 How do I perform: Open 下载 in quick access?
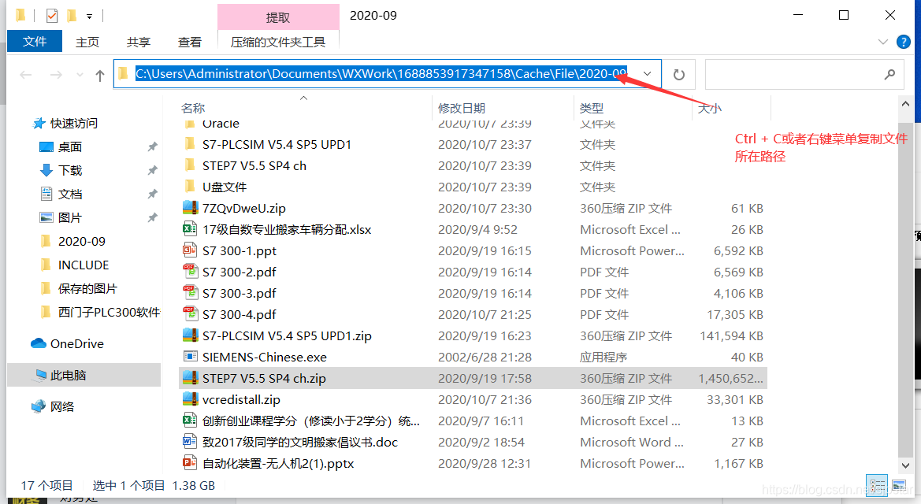coord(70,170)
